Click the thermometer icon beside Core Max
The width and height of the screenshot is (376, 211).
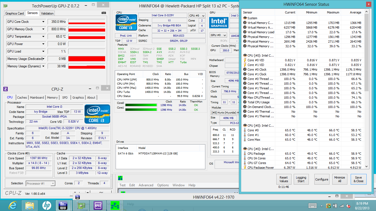[245, 140]
